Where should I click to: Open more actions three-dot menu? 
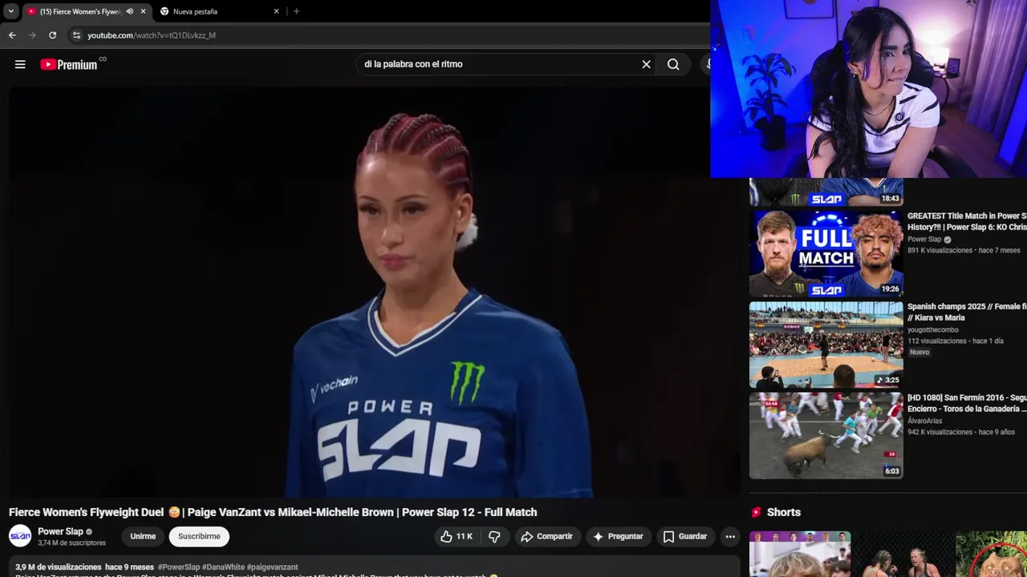730,536
